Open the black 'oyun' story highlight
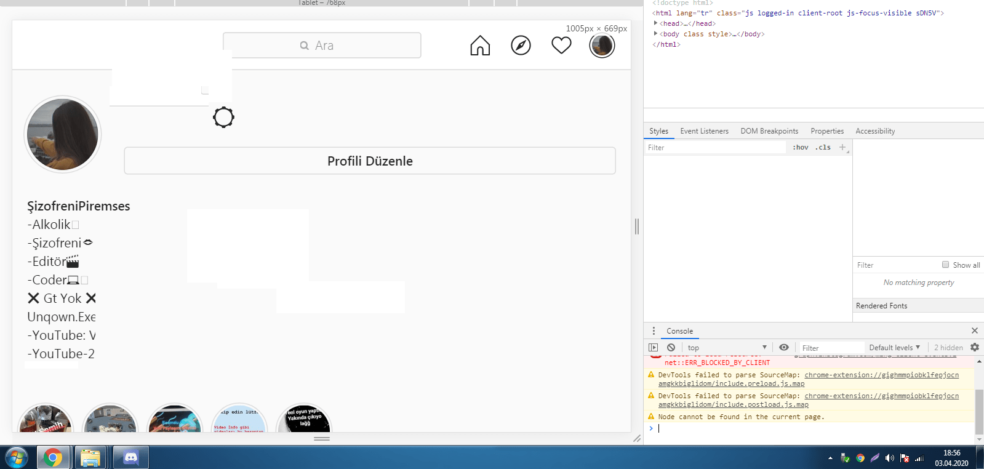 coord(305,418)
